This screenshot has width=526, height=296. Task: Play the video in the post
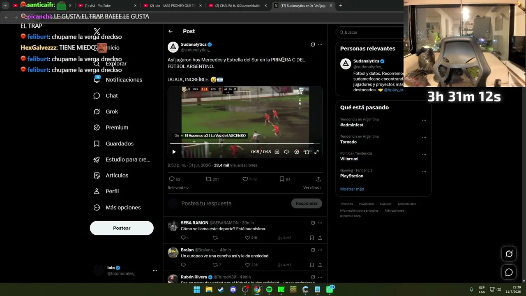point(174,152)
